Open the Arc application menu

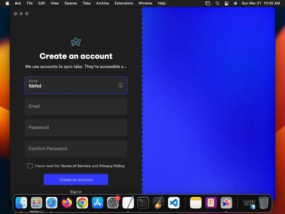(x=18, y=3)
